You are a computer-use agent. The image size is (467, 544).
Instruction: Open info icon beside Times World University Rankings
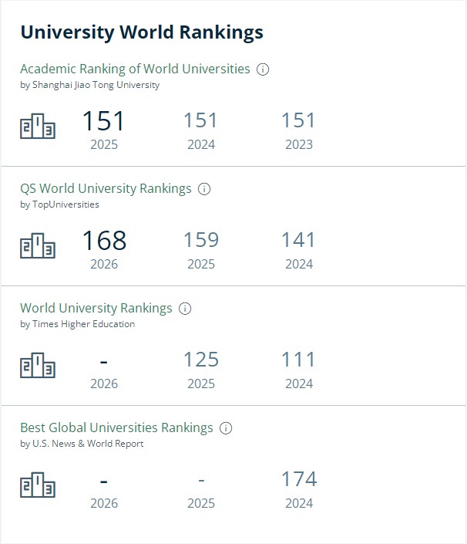(185, 309)
